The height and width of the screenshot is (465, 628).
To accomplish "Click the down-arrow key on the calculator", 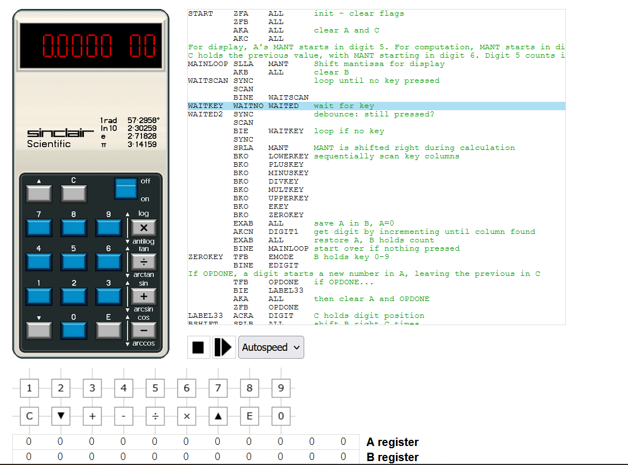I will pyautogui.click(x=39, y=331).
